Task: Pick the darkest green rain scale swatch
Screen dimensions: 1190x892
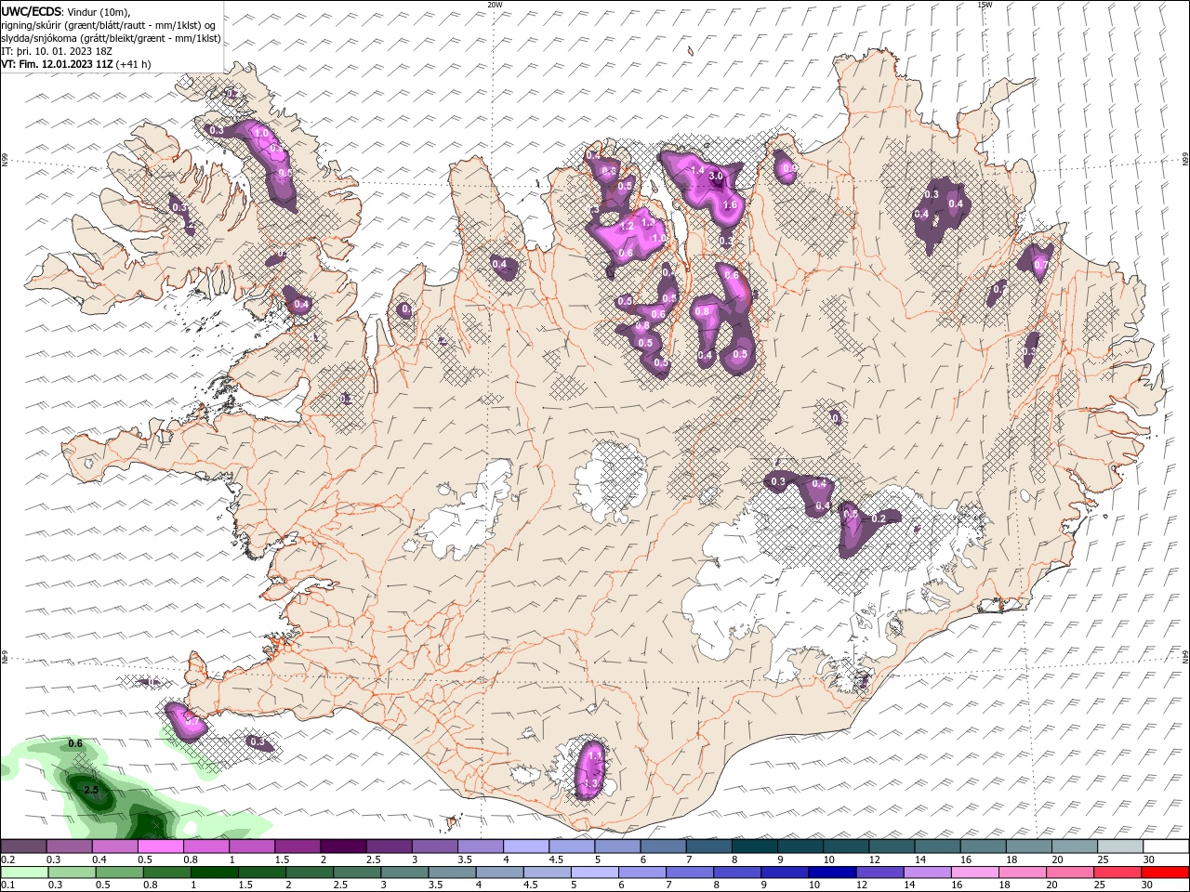Action: tap(215, 872)
